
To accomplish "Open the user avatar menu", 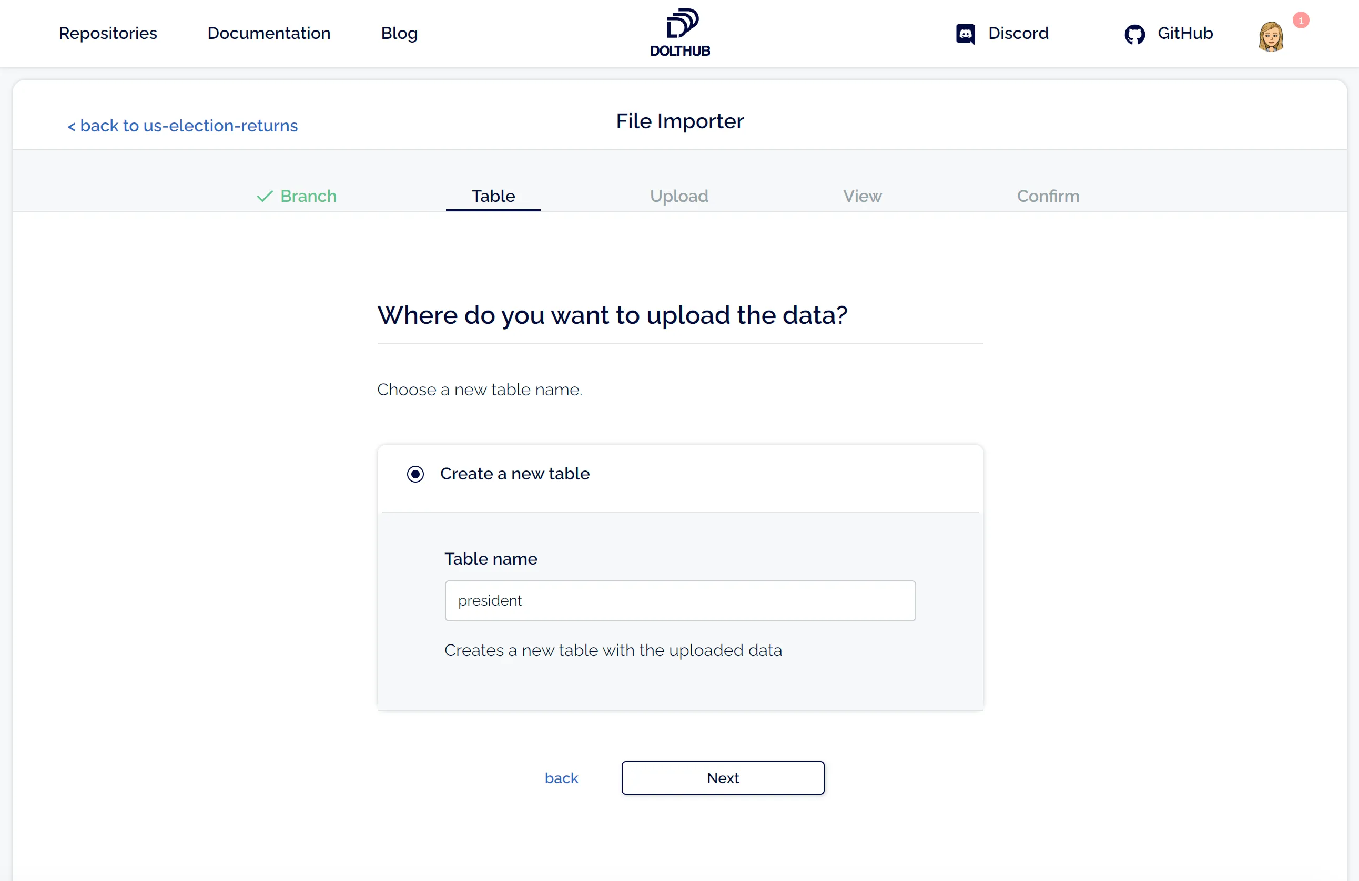I will pos(1271,36).
